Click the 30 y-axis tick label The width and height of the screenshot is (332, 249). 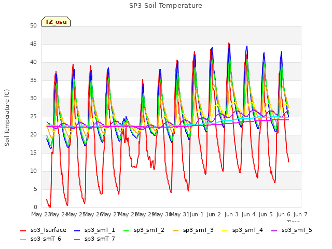tap(33, 98)
